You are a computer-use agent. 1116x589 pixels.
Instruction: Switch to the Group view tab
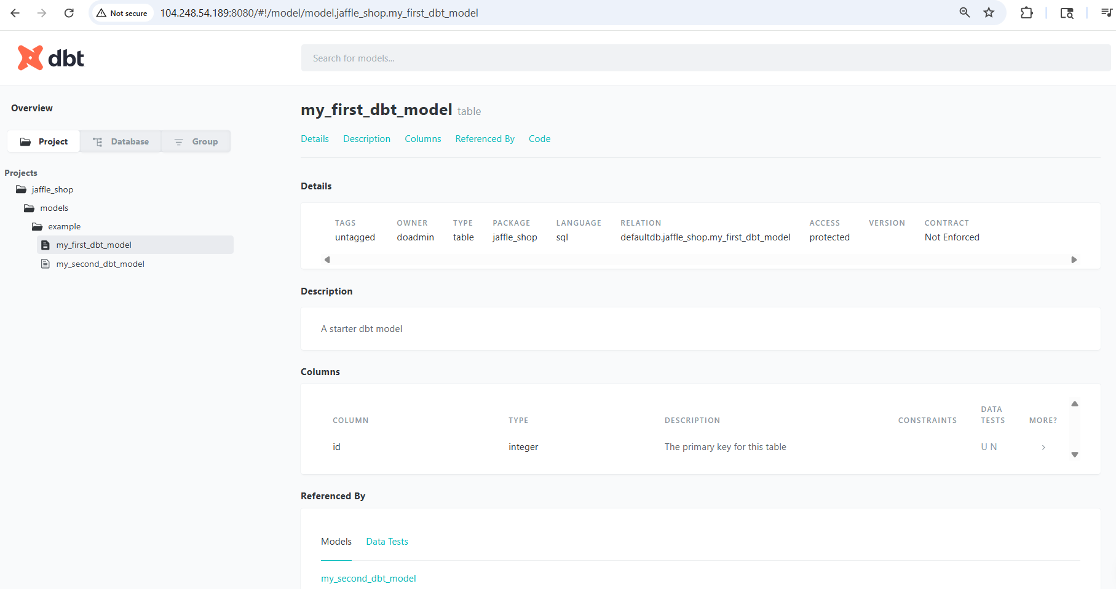pyautogui.click(x=196, y=141)
